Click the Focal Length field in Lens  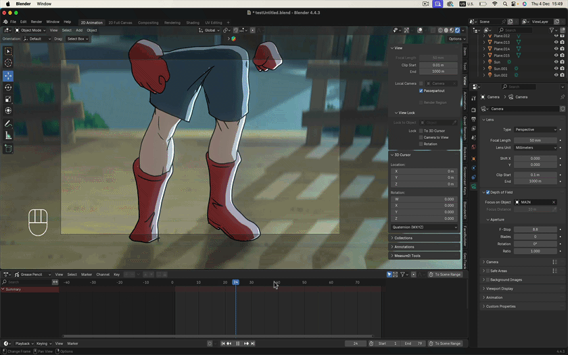point(536,140)
